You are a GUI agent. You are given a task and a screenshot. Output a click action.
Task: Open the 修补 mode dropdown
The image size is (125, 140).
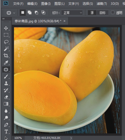[x=72, y=13]
